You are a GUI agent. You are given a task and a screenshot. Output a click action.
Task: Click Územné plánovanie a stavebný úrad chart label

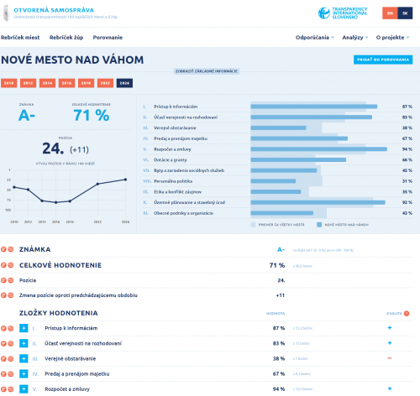189,202
